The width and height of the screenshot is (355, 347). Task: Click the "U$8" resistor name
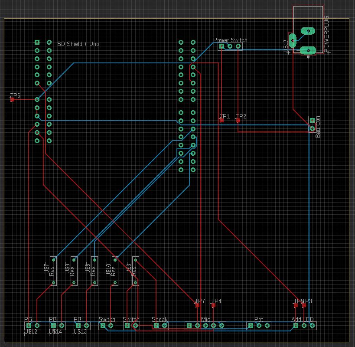(88, 268)
